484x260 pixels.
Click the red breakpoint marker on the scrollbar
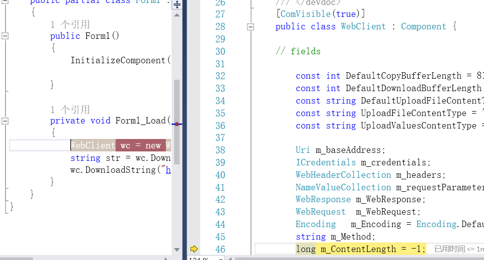[x=177, y=124]
